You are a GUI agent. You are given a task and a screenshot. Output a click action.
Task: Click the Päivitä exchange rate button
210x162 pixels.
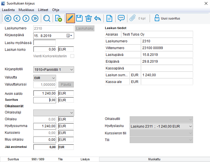click(66, 85)
